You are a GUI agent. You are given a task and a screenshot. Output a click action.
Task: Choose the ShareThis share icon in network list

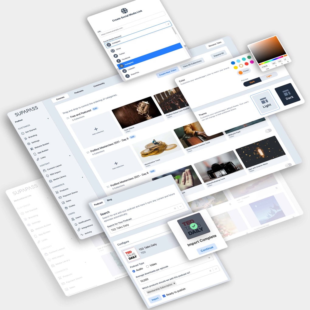tap(128, 76)
